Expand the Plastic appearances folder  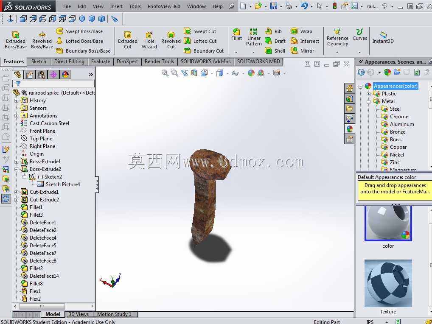tap(368, 94)
